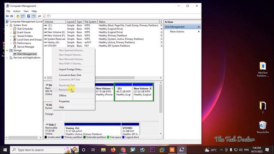The height and width of the screenshot is (154, 274).
Task: Collapse Disk Management section in Actions pane
Action: (x=199, y=27)
